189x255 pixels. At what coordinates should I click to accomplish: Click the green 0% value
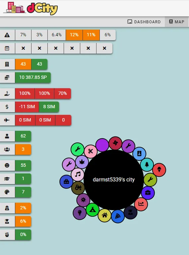click(23, 235)
